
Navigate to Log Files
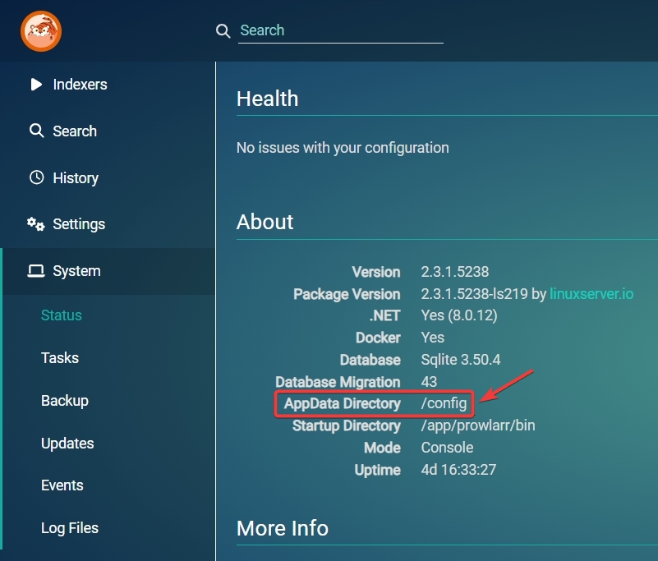(x=70, y=528)
